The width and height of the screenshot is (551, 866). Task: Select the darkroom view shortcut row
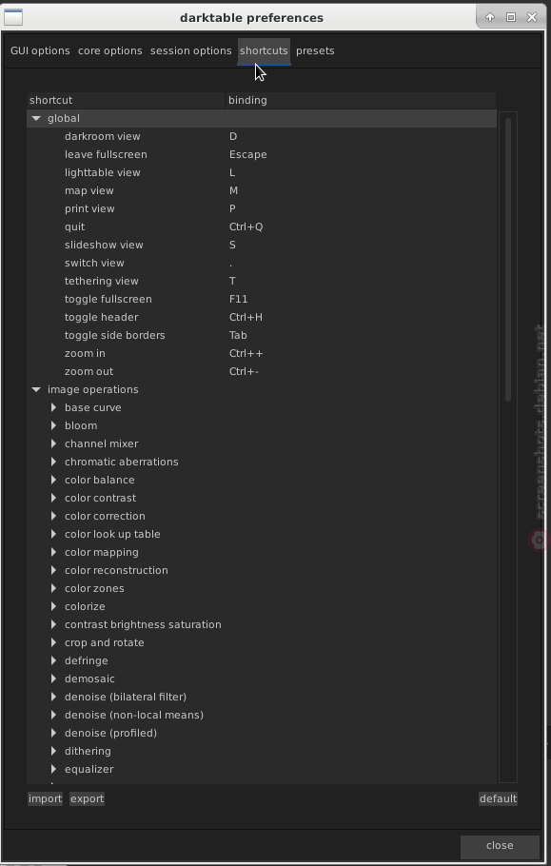pyautogui.click(x=261, y=136)
